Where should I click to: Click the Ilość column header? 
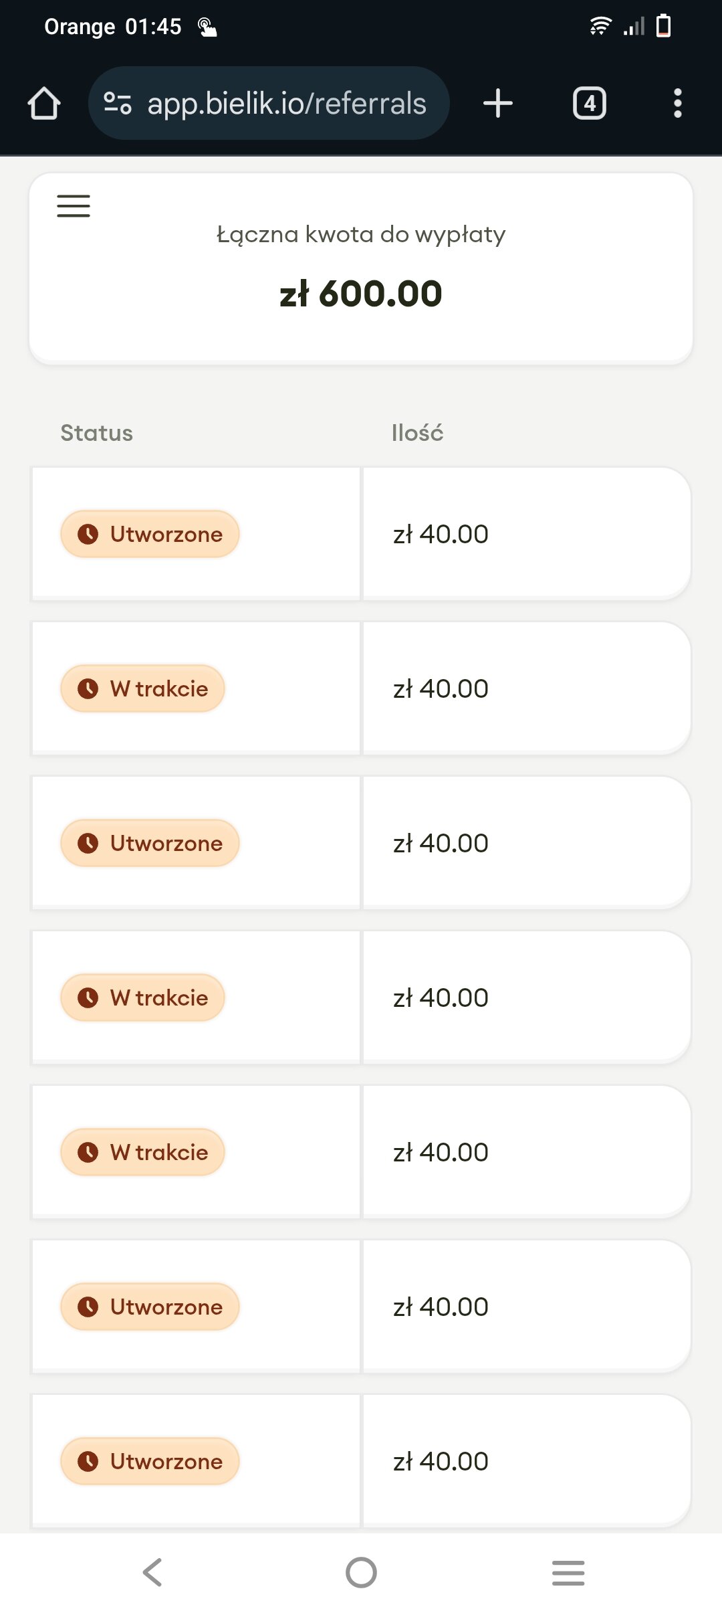(417, 433)
